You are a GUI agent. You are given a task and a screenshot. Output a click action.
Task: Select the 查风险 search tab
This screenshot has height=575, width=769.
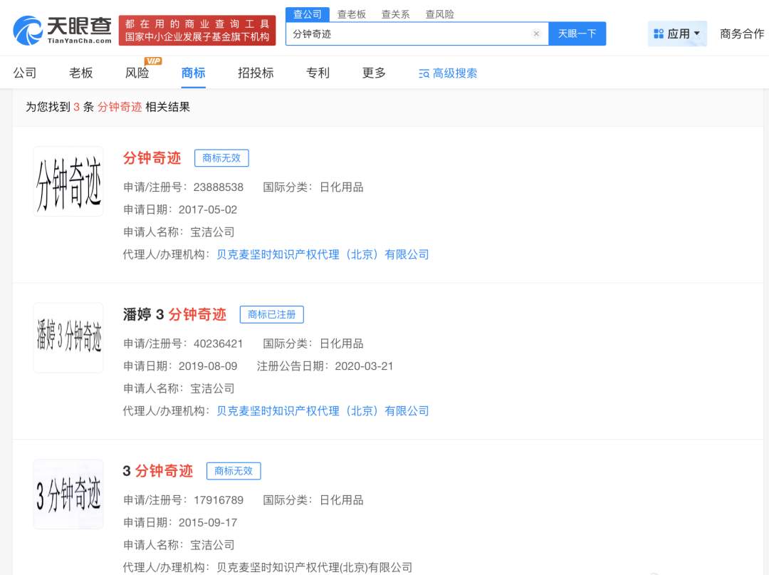coord(436,13)
